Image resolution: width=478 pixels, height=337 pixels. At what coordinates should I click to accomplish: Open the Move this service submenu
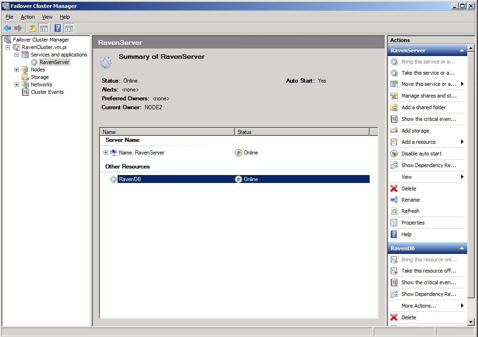tap(462, 84)
